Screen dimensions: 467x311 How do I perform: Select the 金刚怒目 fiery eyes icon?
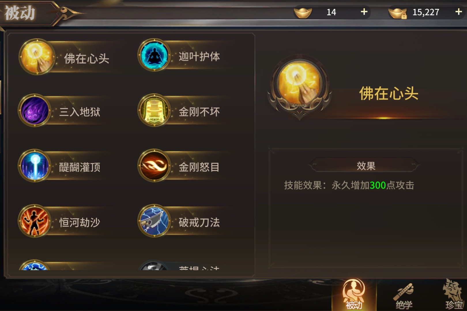point(154,166)
